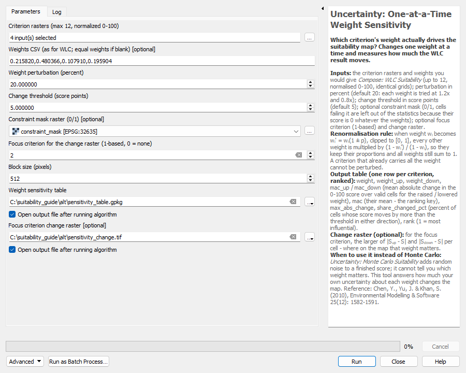Close the algorithm dialog
This screenshot has height=373, width=466.
(398, 362)
